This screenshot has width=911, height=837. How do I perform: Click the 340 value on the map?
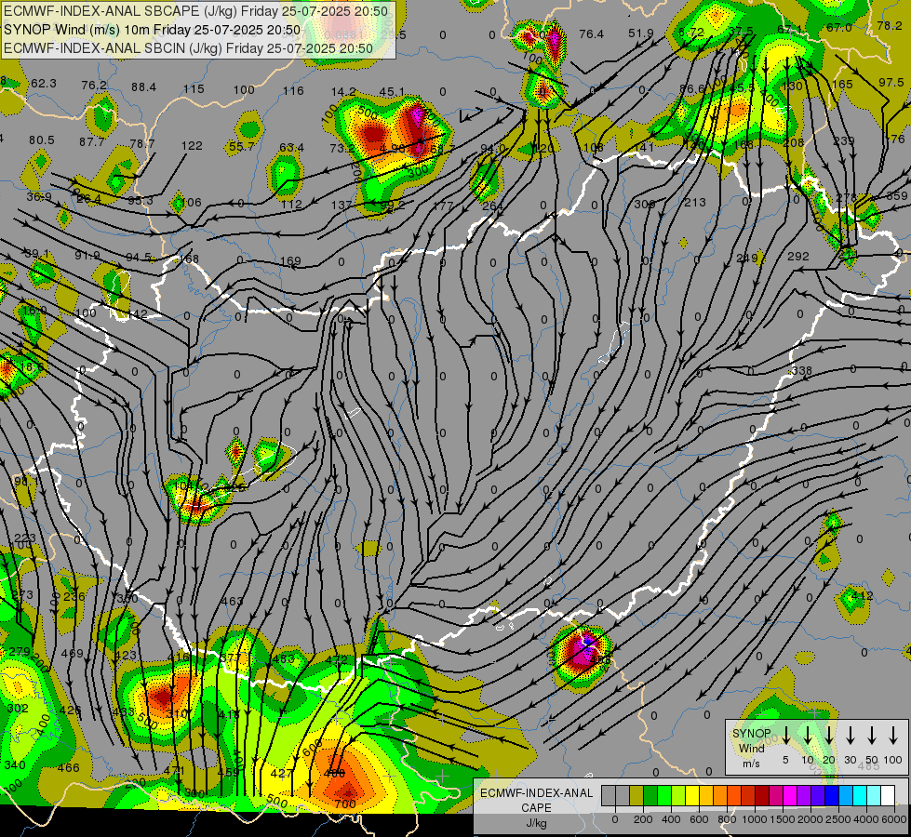[15, 765]
